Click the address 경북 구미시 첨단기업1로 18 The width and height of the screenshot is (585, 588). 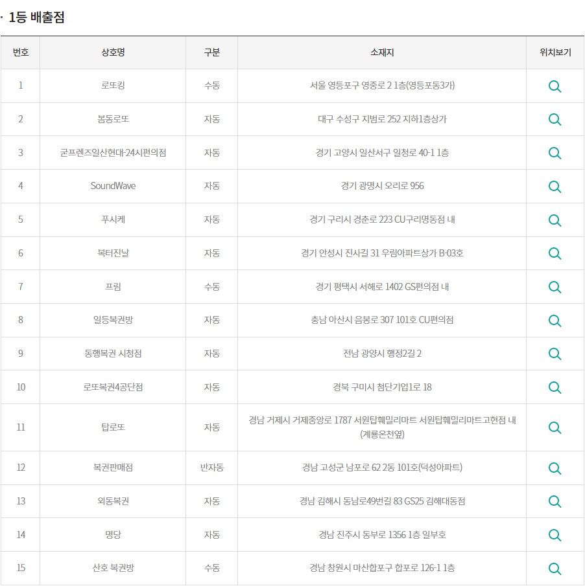coord(382,387)
